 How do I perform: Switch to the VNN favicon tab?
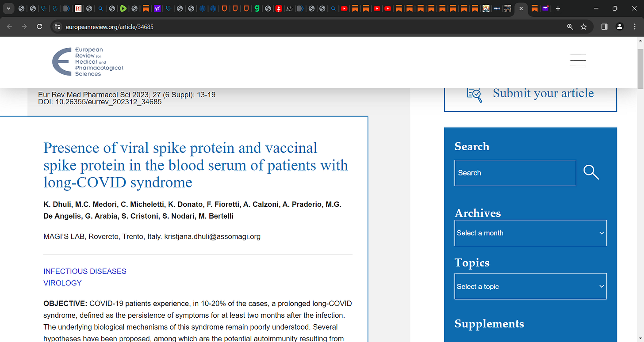(x=497, y=8)
